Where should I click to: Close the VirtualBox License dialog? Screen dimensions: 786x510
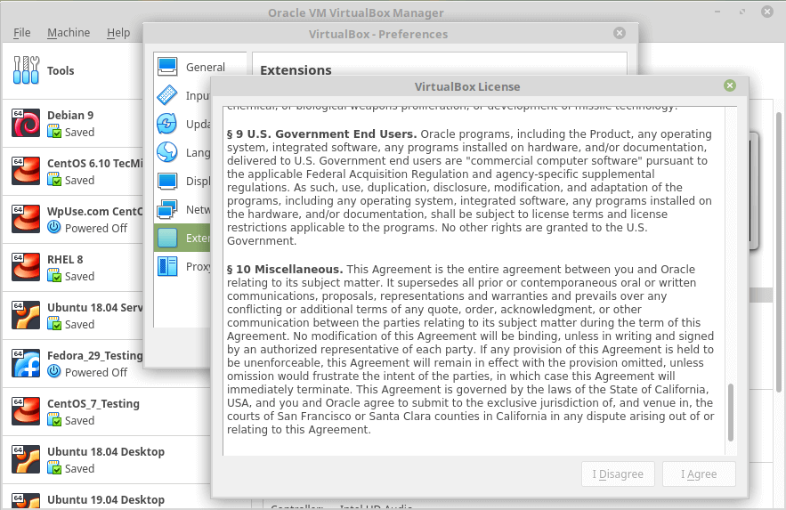[x=730, y=85]
